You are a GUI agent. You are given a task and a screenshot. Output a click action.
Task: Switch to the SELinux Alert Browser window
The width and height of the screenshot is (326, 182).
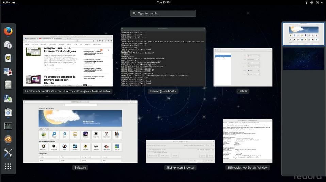tap(180, 152)
